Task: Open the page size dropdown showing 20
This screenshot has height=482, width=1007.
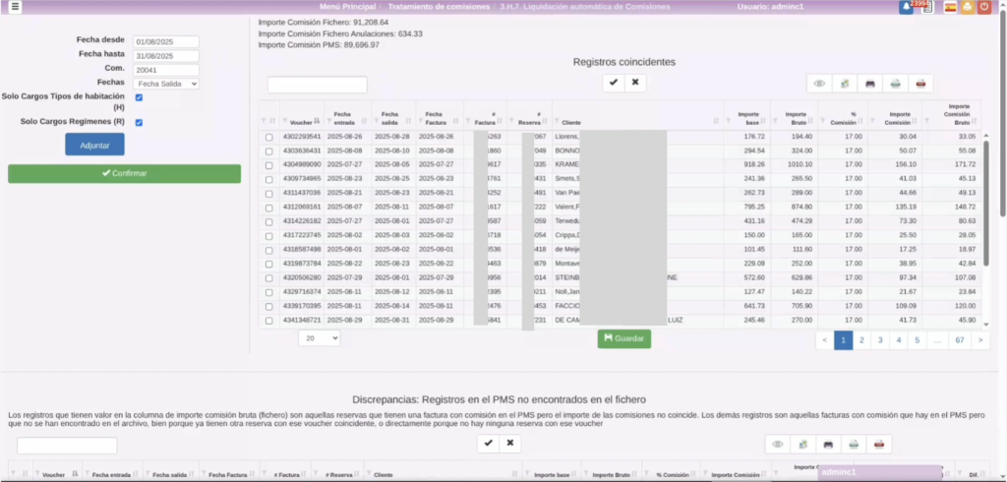Action: coord(319,337)
